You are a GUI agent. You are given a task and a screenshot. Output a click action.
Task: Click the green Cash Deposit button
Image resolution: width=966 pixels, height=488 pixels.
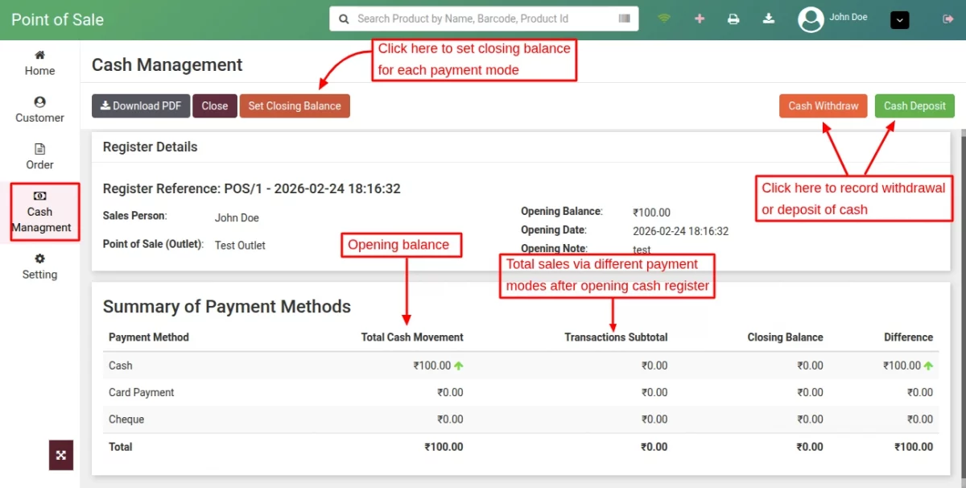click(x=914, y=105)
